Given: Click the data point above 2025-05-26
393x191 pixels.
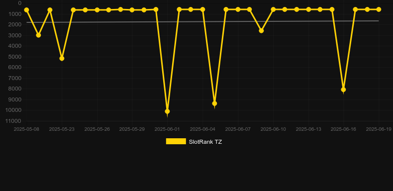Looking at the screenshot, I should tap(97, 10).
